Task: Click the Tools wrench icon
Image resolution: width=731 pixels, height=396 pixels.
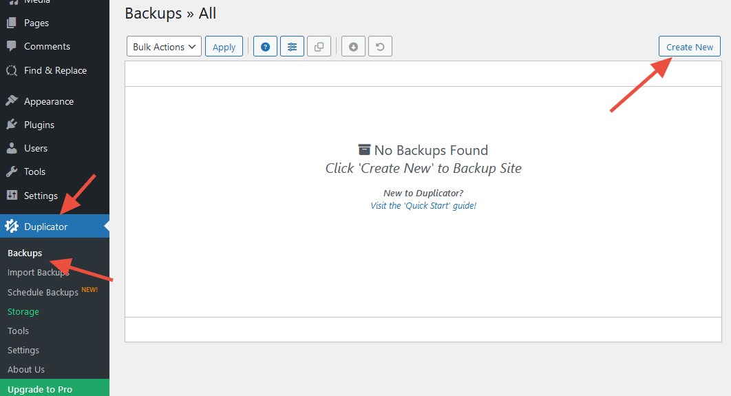Action: click(x=12, y=171)
